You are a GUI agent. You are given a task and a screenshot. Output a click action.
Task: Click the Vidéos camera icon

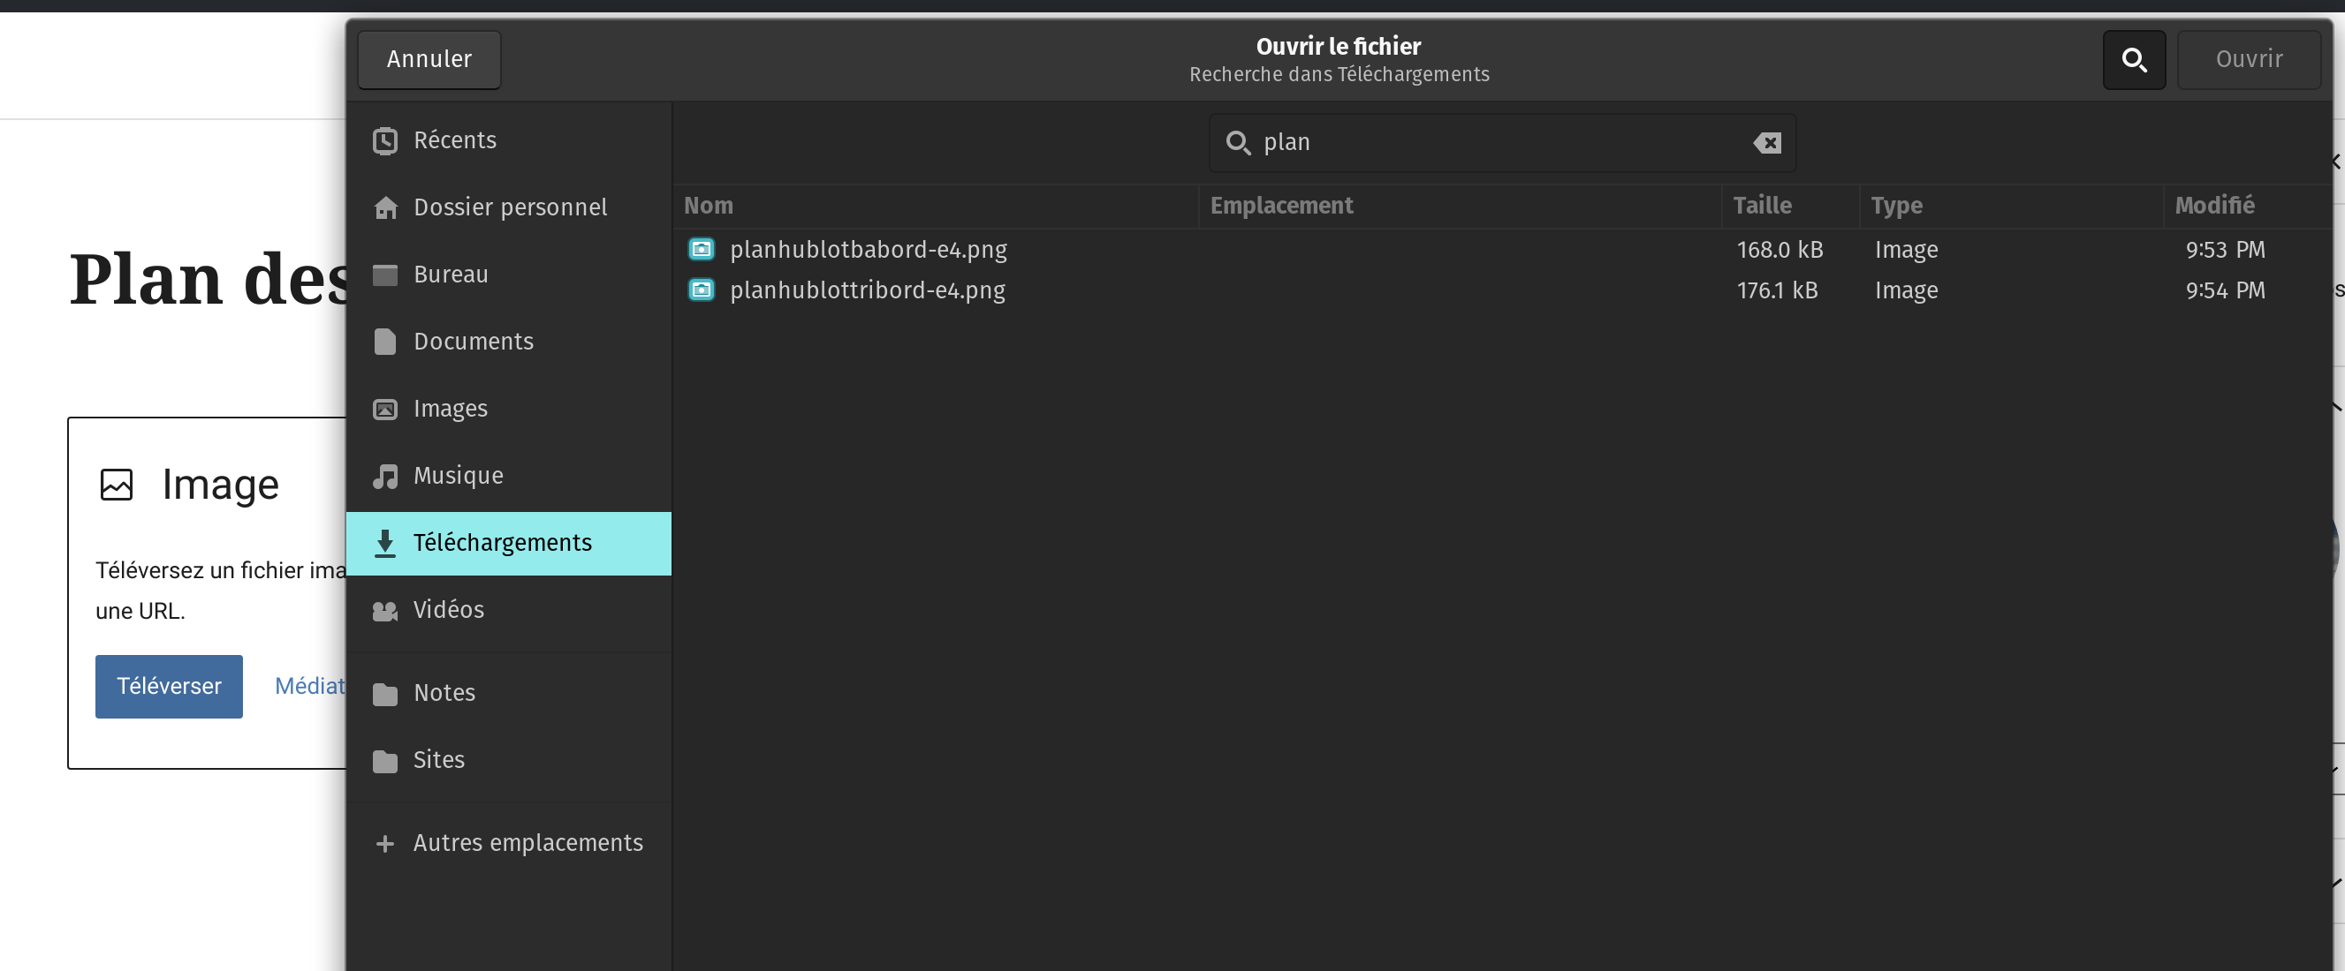tap(385, 611)
